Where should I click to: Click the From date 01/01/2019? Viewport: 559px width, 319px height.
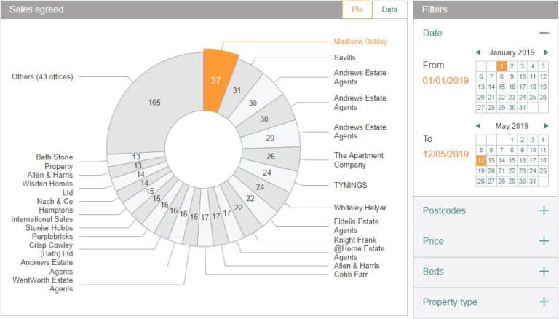[445, 81]
